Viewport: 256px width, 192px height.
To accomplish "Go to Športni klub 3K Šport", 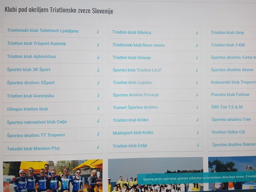I will (x=29, y=69).
